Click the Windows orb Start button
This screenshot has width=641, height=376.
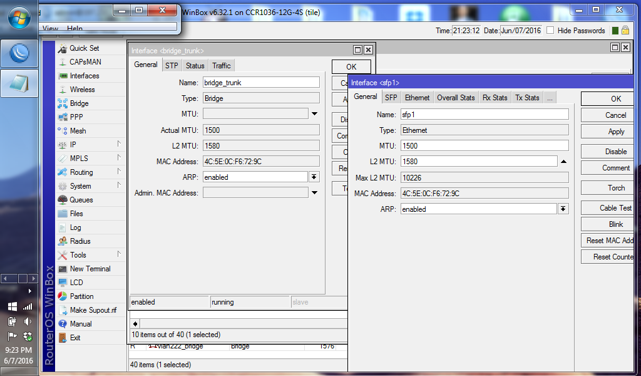[19, 18]
